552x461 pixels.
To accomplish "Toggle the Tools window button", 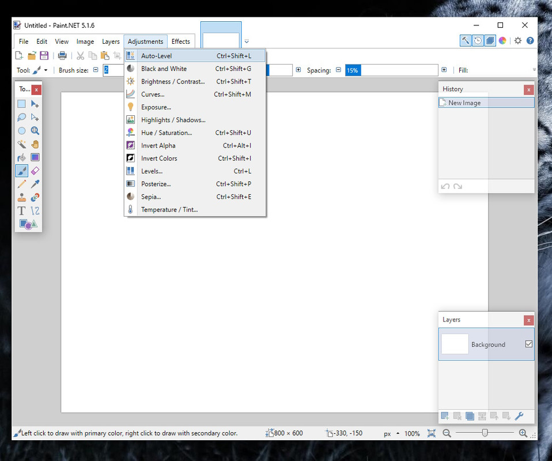I will point(465,40).
